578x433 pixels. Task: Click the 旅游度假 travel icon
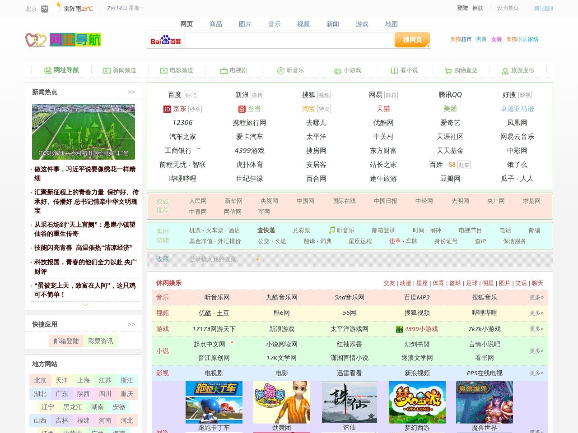tap(505, 71)
